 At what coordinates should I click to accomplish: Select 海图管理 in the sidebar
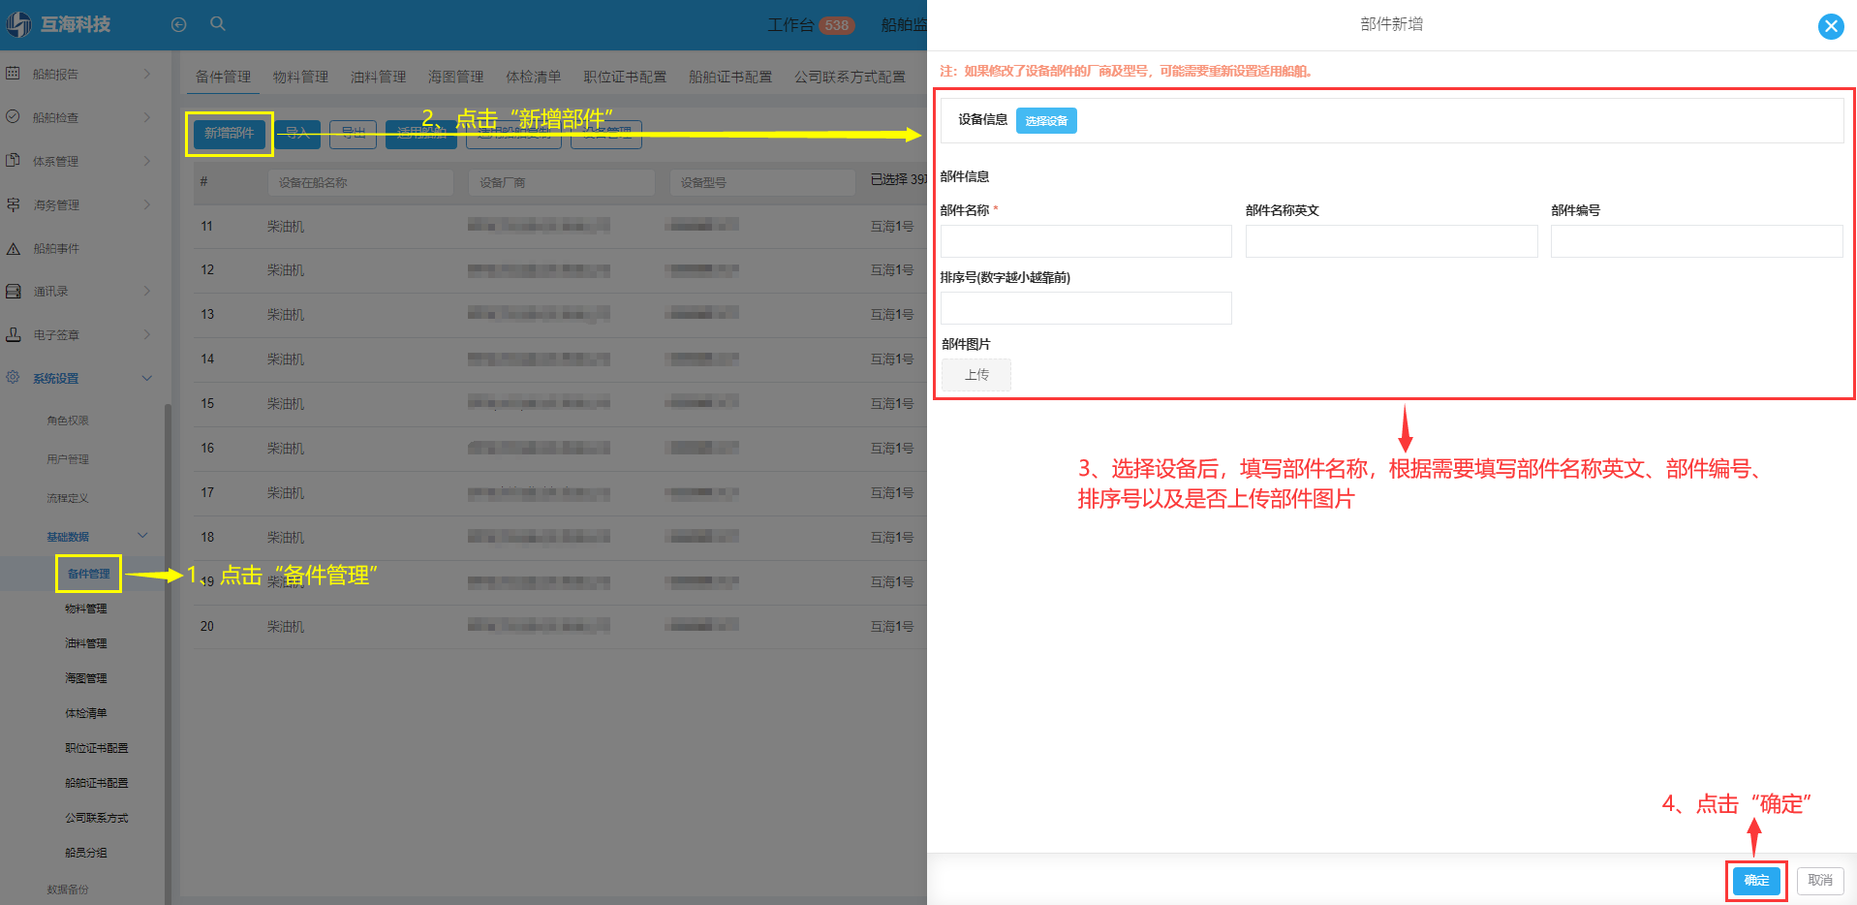86,678
